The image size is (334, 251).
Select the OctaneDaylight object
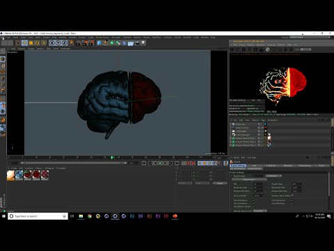[243, 135]
